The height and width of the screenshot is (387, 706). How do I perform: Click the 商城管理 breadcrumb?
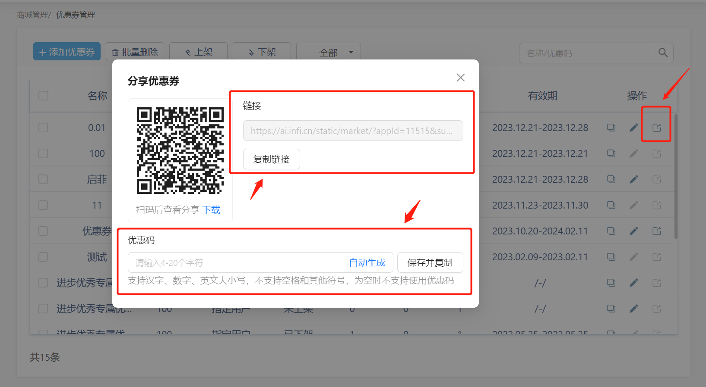click(32, 15)
